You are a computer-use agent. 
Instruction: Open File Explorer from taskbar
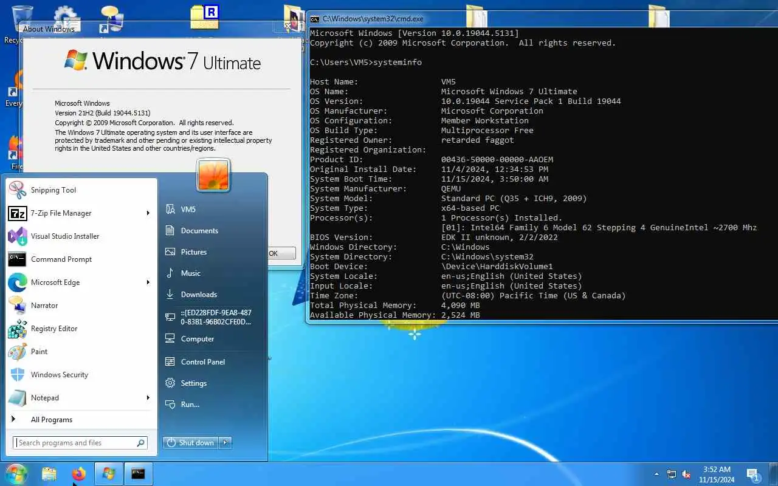tap(49, 474)
